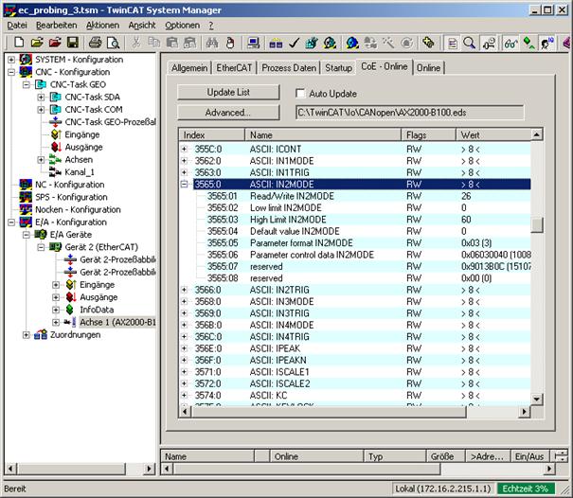The image size is (573, 498).
Task: Expand the Zuordnungen node
Action: 26,334
